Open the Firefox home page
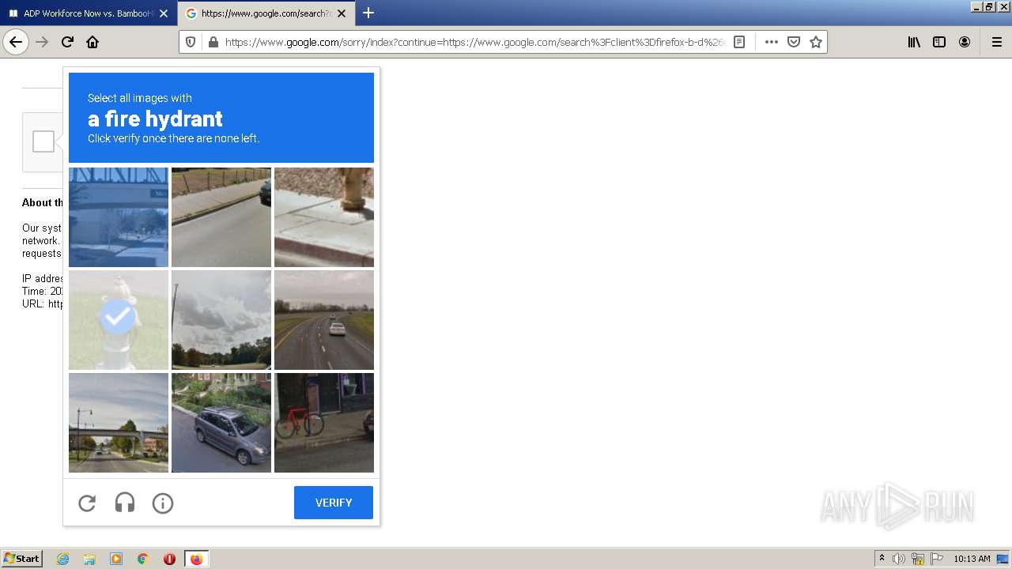This screenshot has width=1012, height=569. [93, 42]
